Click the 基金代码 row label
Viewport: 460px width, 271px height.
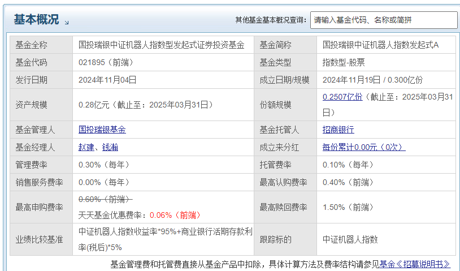(x=31, y=62)
